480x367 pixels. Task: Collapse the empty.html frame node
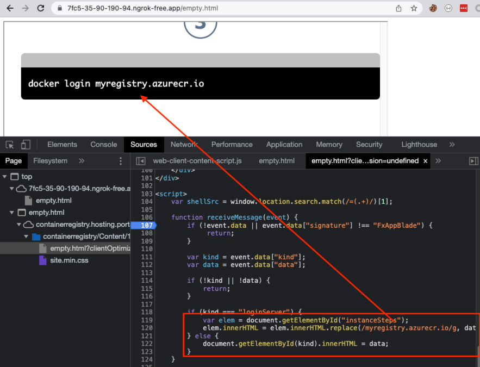click(11, 213)
